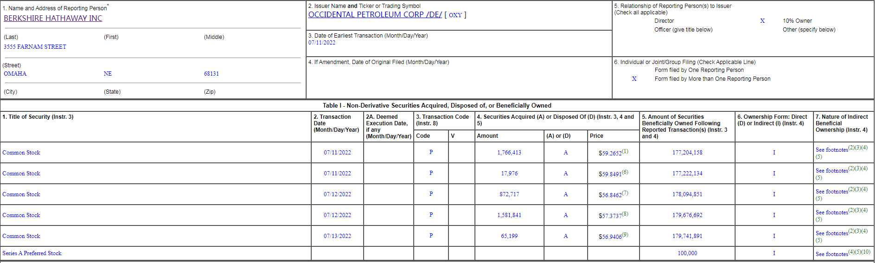Open footnote (8) beside price $57.3737

(625, 214)
